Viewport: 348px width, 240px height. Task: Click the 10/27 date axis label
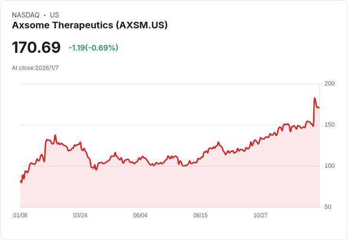click(261, 215)
